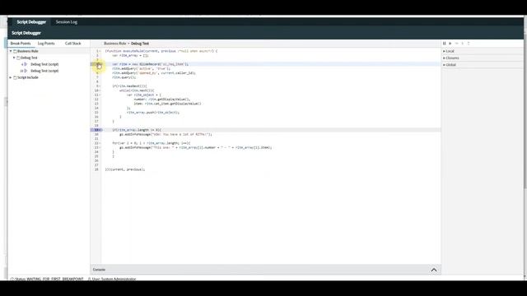Click status text WAITING_FOR_FIRST_BREAKPOINT

coord(55,279)
